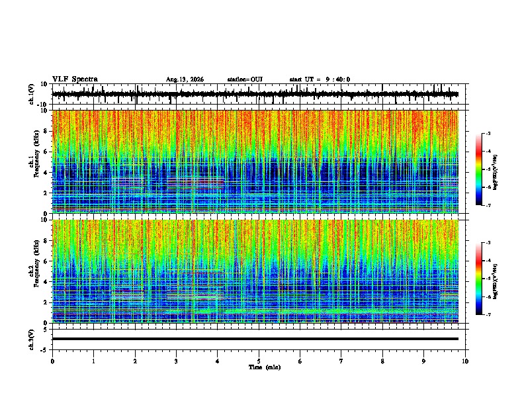Click the ch.1 color bar PSD unit label
524x405 pixels.
point(496,173)
